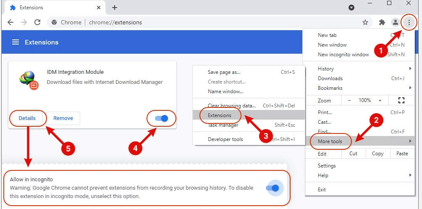Expand the Help submenu
422x209 pixels.
(360, 175)
